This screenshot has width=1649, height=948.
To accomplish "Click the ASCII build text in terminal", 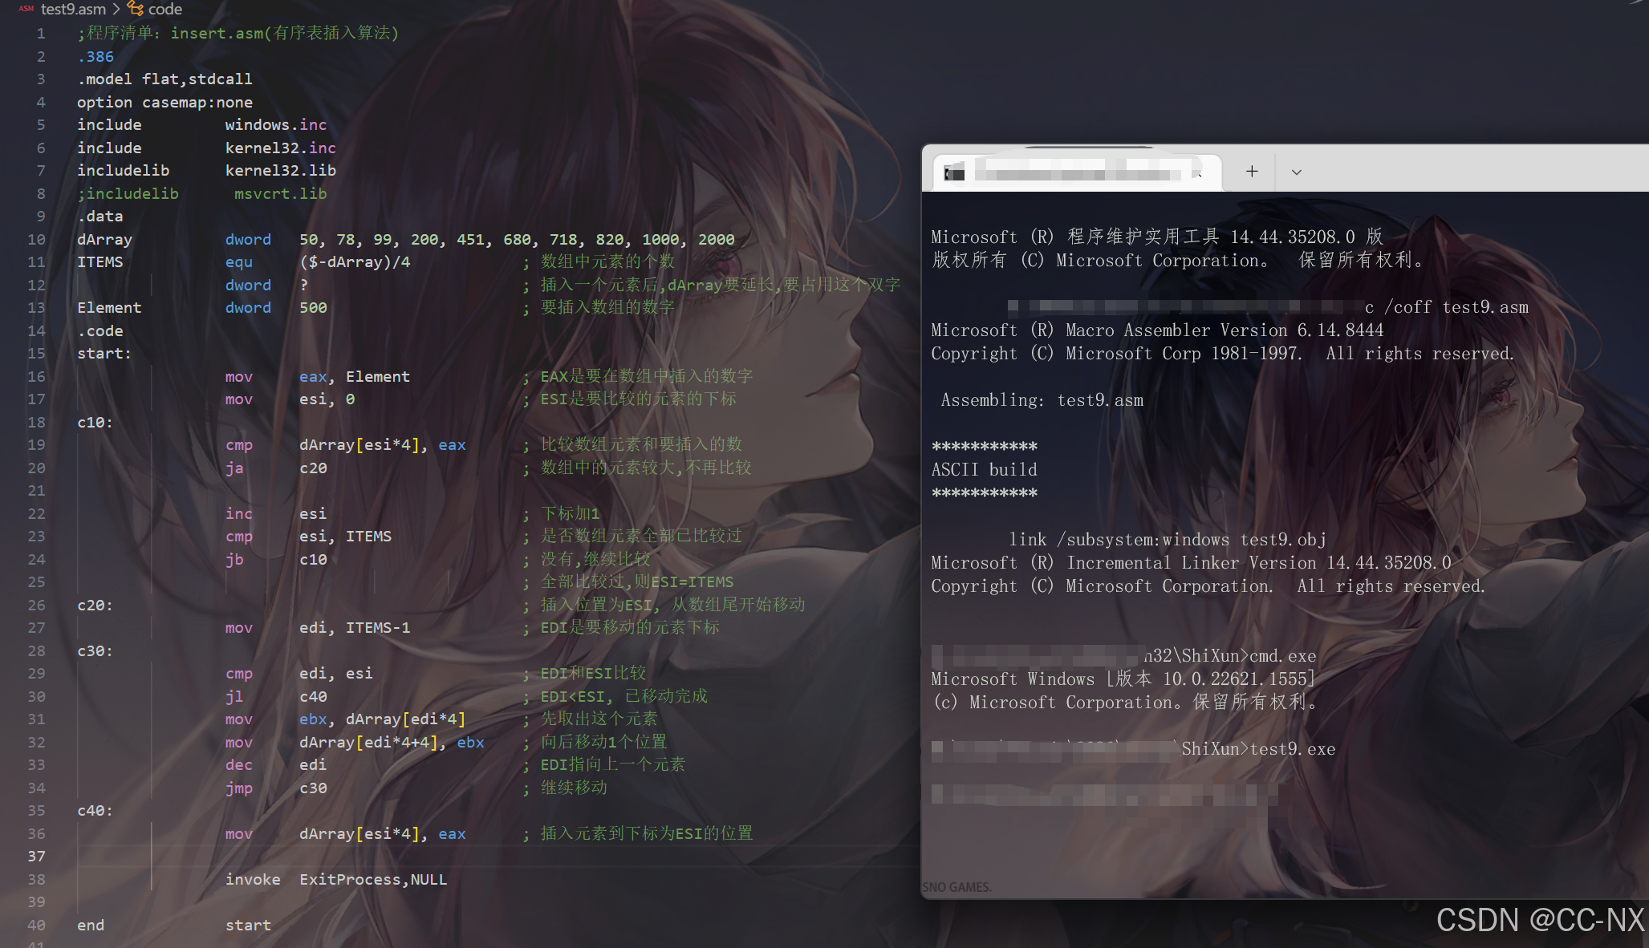I will tap(984, 470).
